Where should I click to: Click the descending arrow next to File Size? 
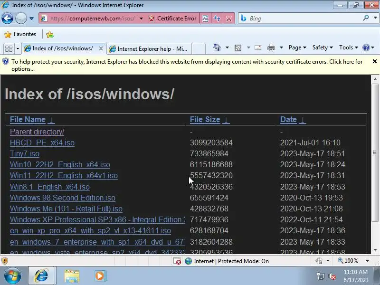(226, 120)
